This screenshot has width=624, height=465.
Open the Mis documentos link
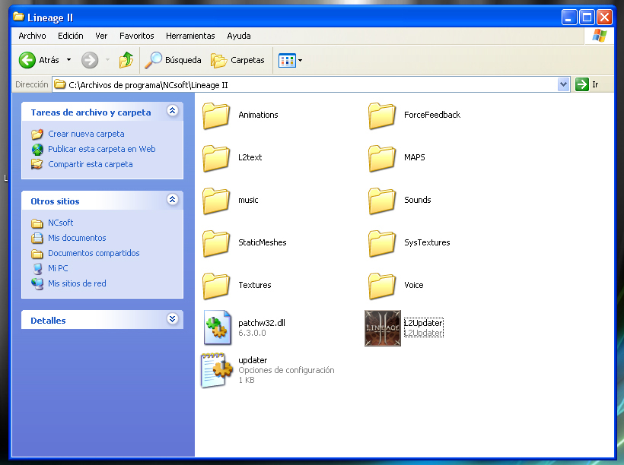click(77, 238)
